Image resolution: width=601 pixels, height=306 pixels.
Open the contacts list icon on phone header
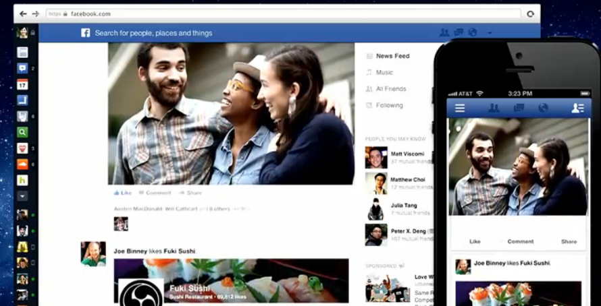[577, 109]
